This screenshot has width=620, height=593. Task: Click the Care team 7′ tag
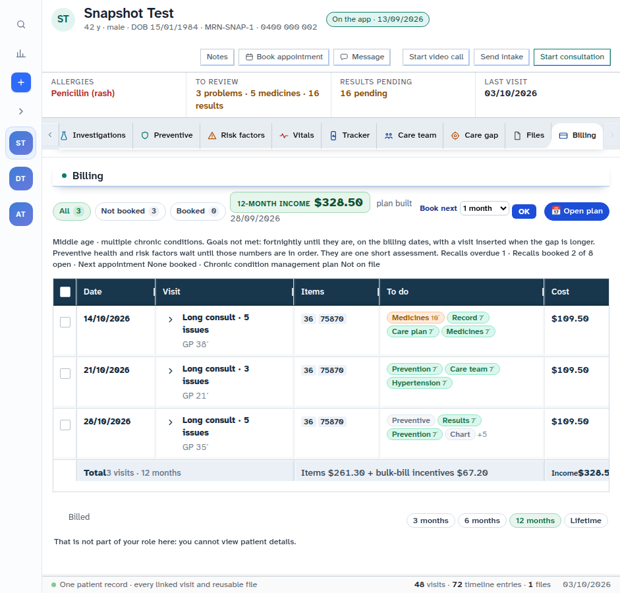(x=472, y=369)
